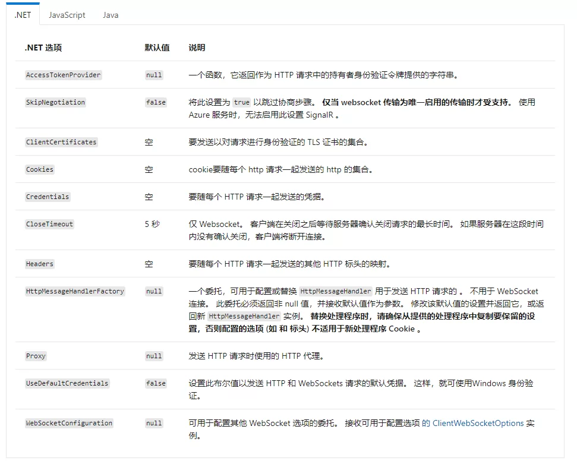Click the CloseTimeout option name
Image resolution: width=577 pixels, height=464 pixels.
click(50, 224)
